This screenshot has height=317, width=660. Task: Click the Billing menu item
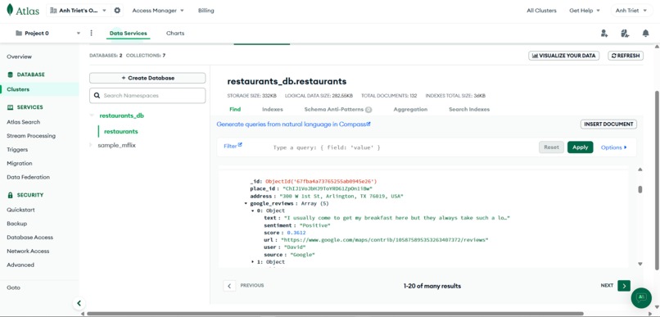[x=206, y=11]
